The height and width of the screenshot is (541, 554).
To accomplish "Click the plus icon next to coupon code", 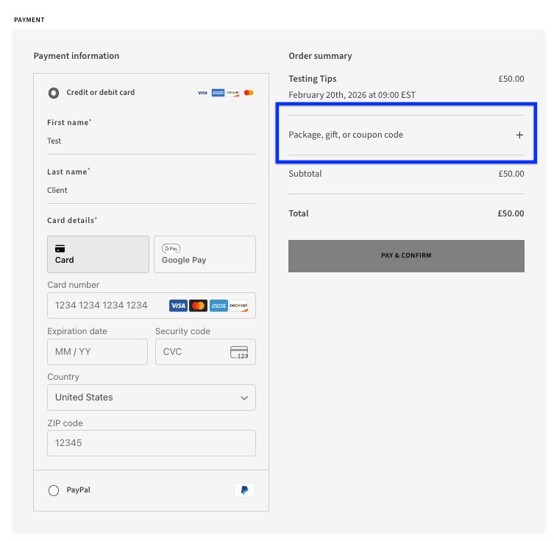I will 519,135.
